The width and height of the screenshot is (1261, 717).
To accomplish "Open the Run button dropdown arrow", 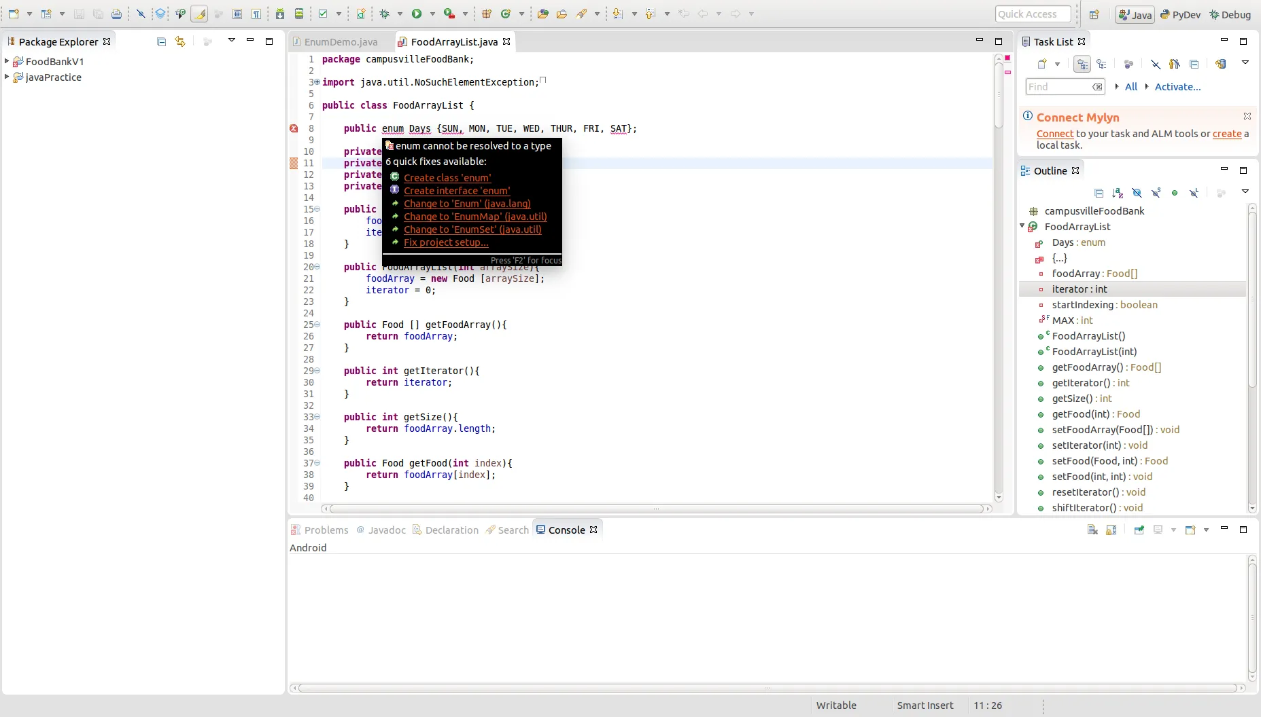I will click(432, 14).
